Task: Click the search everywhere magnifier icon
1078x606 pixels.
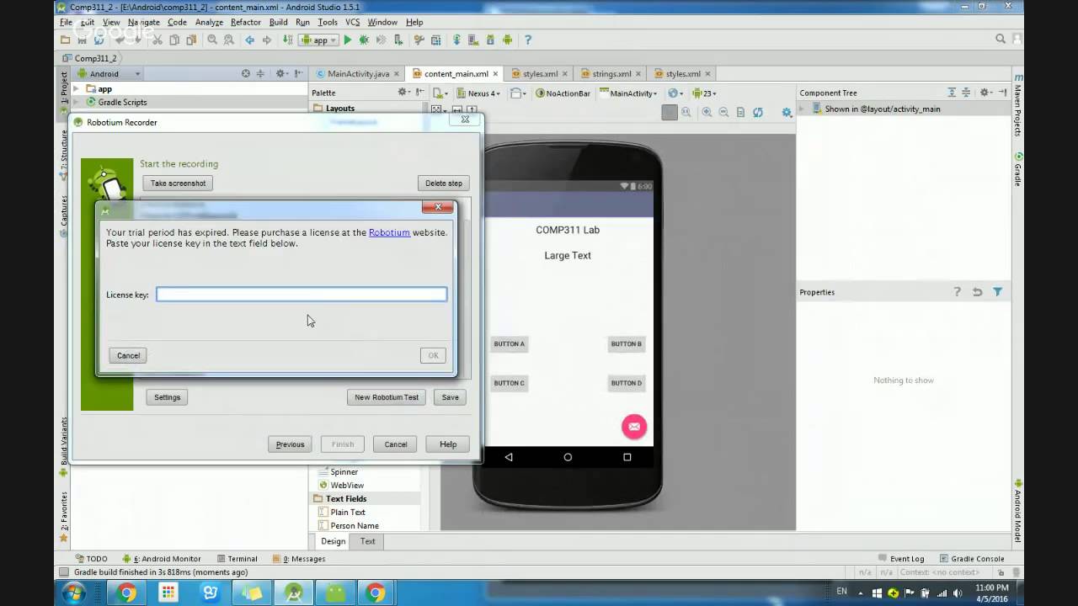Action: tap(1001, 39)
